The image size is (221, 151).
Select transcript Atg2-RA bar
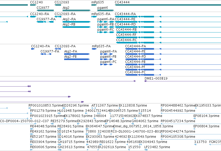click(x=77, y=22)
